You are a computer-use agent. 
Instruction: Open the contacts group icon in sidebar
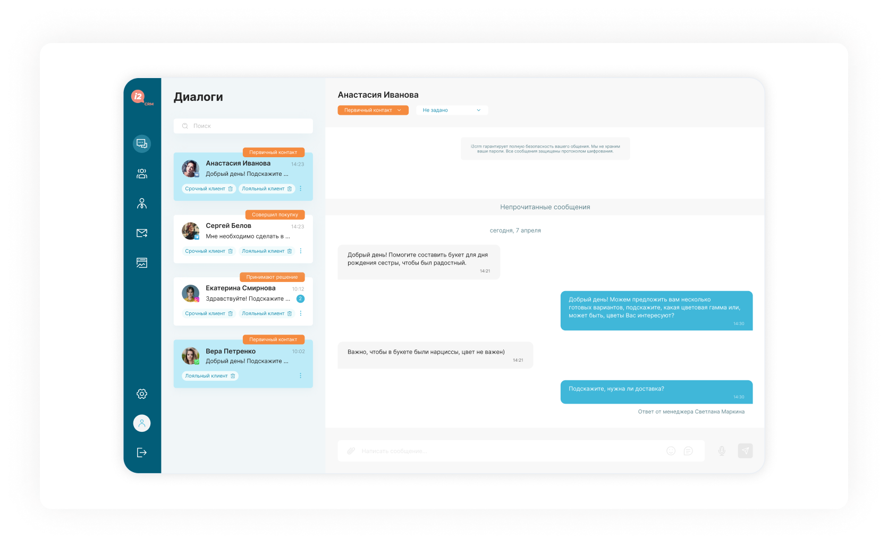(x=142, y=174)
